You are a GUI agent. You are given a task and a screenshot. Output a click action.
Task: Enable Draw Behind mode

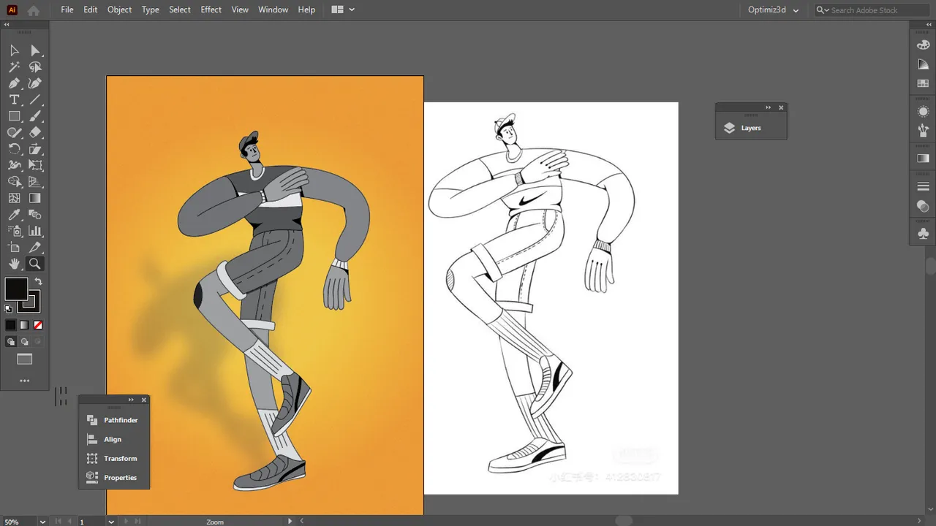[24, 341]
